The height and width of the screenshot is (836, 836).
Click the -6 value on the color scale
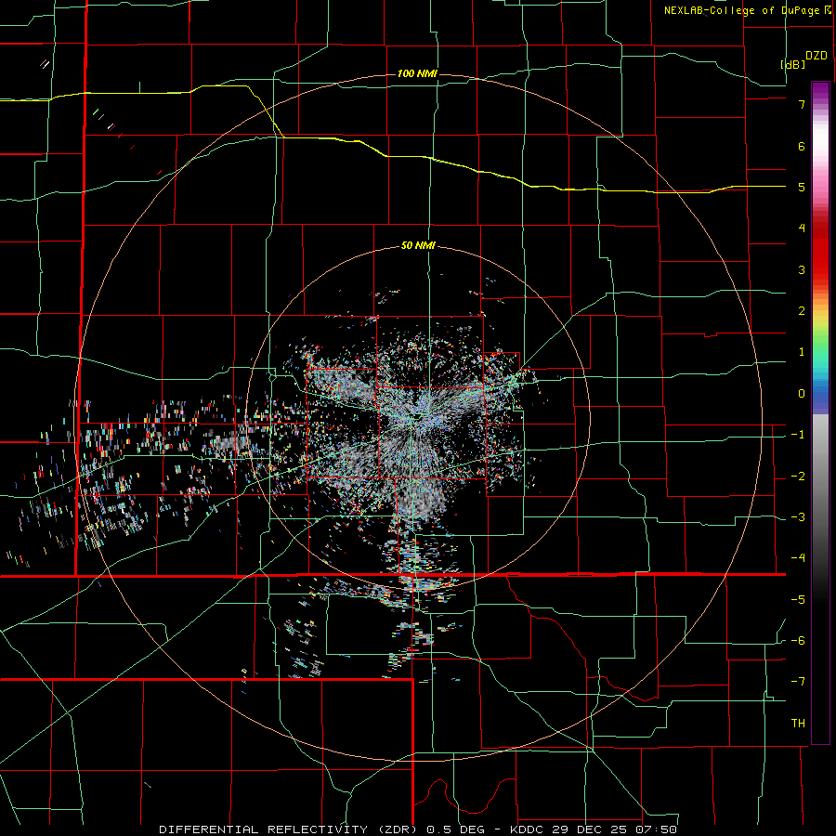point(798,641)
